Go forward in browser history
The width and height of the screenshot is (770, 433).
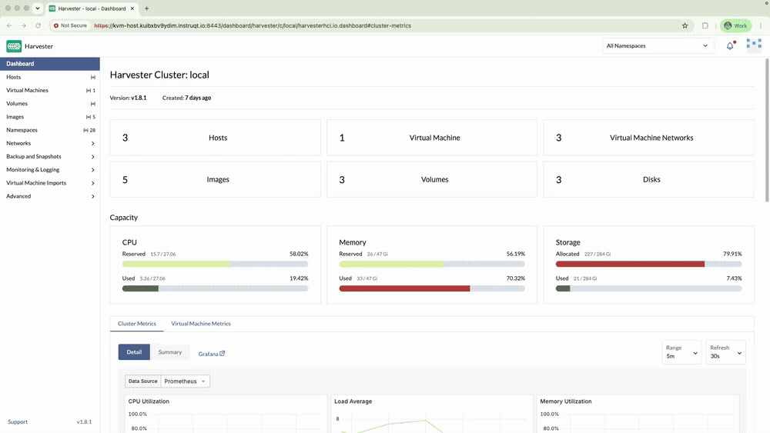[24, 25]
